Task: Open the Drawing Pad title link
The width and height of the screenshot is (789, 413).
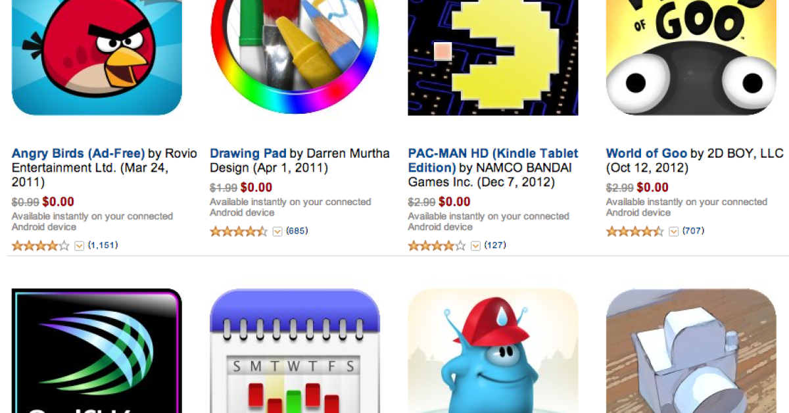Action: [248, 153]
